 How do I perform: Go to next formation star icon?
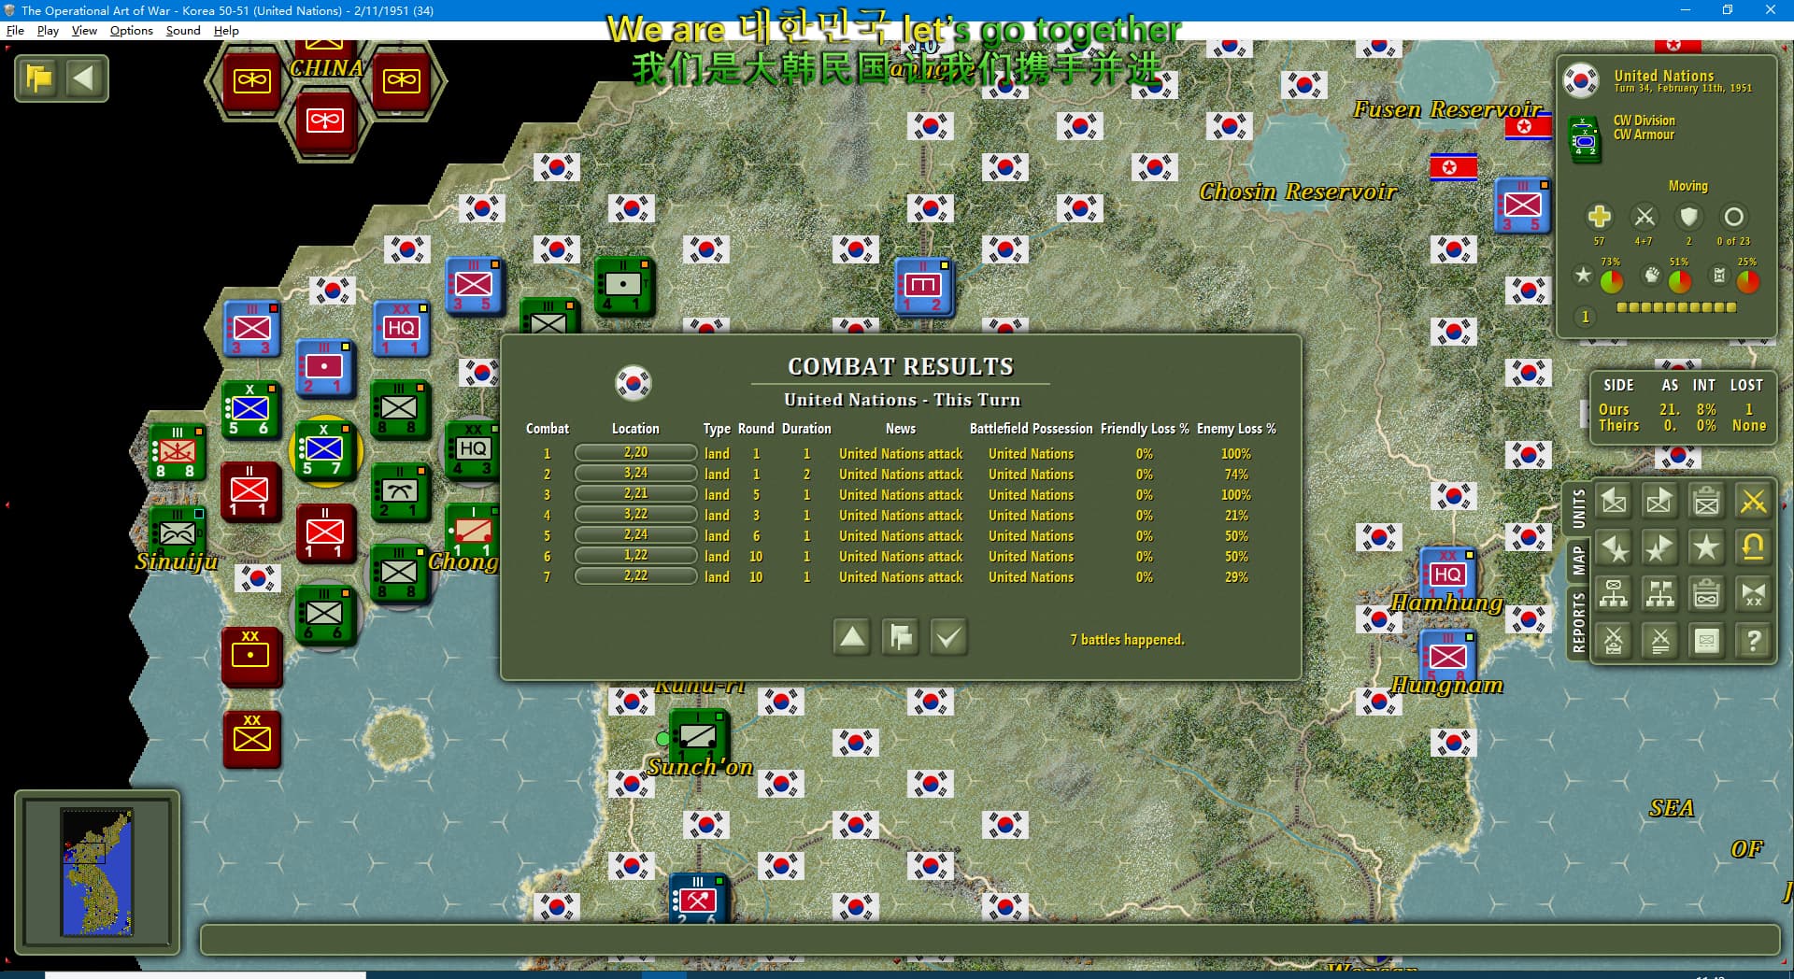pos(1659,547)
